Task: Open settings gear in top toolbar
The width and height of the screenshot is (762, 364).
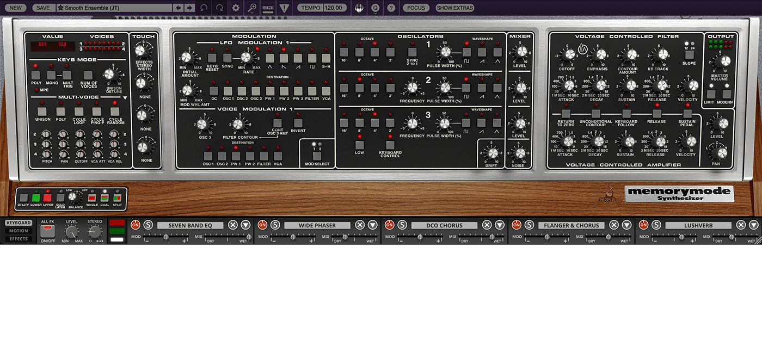Action: tap(236, 8)
